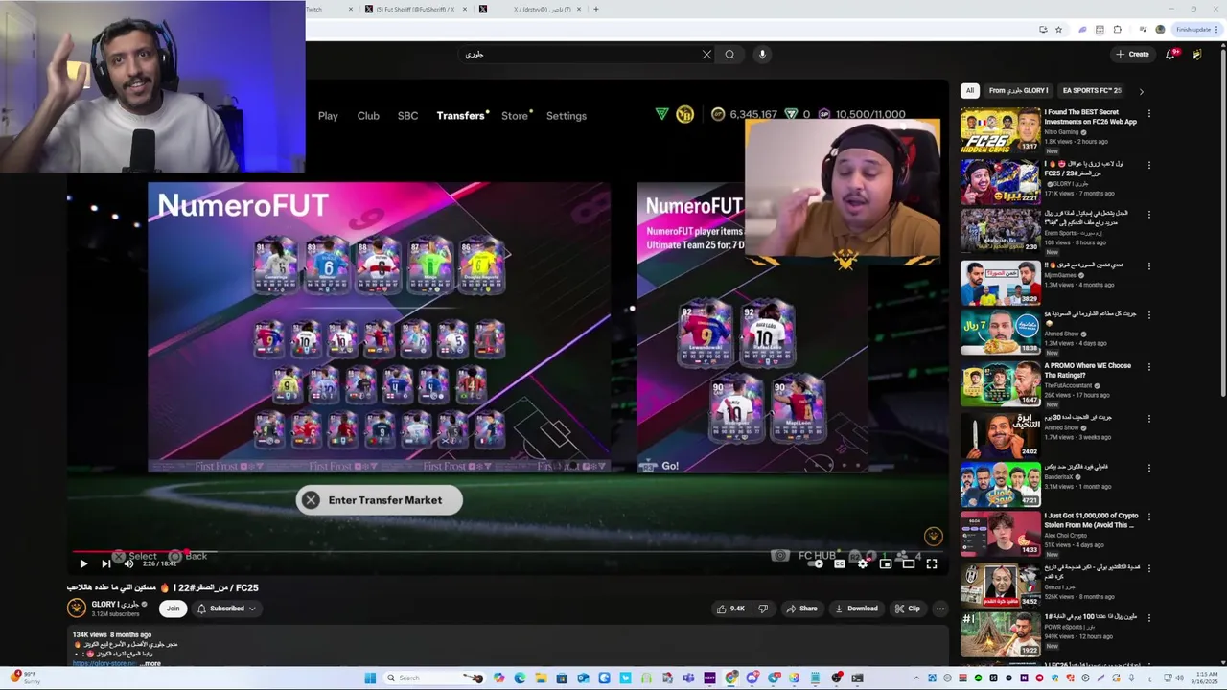Click Enter Transfer Market overlay button

coord(379,500)
